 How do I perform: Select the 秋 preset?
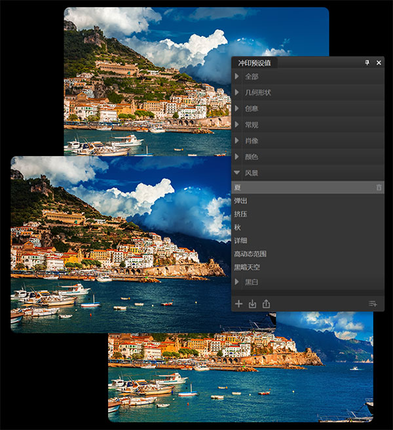click(238, 227)
